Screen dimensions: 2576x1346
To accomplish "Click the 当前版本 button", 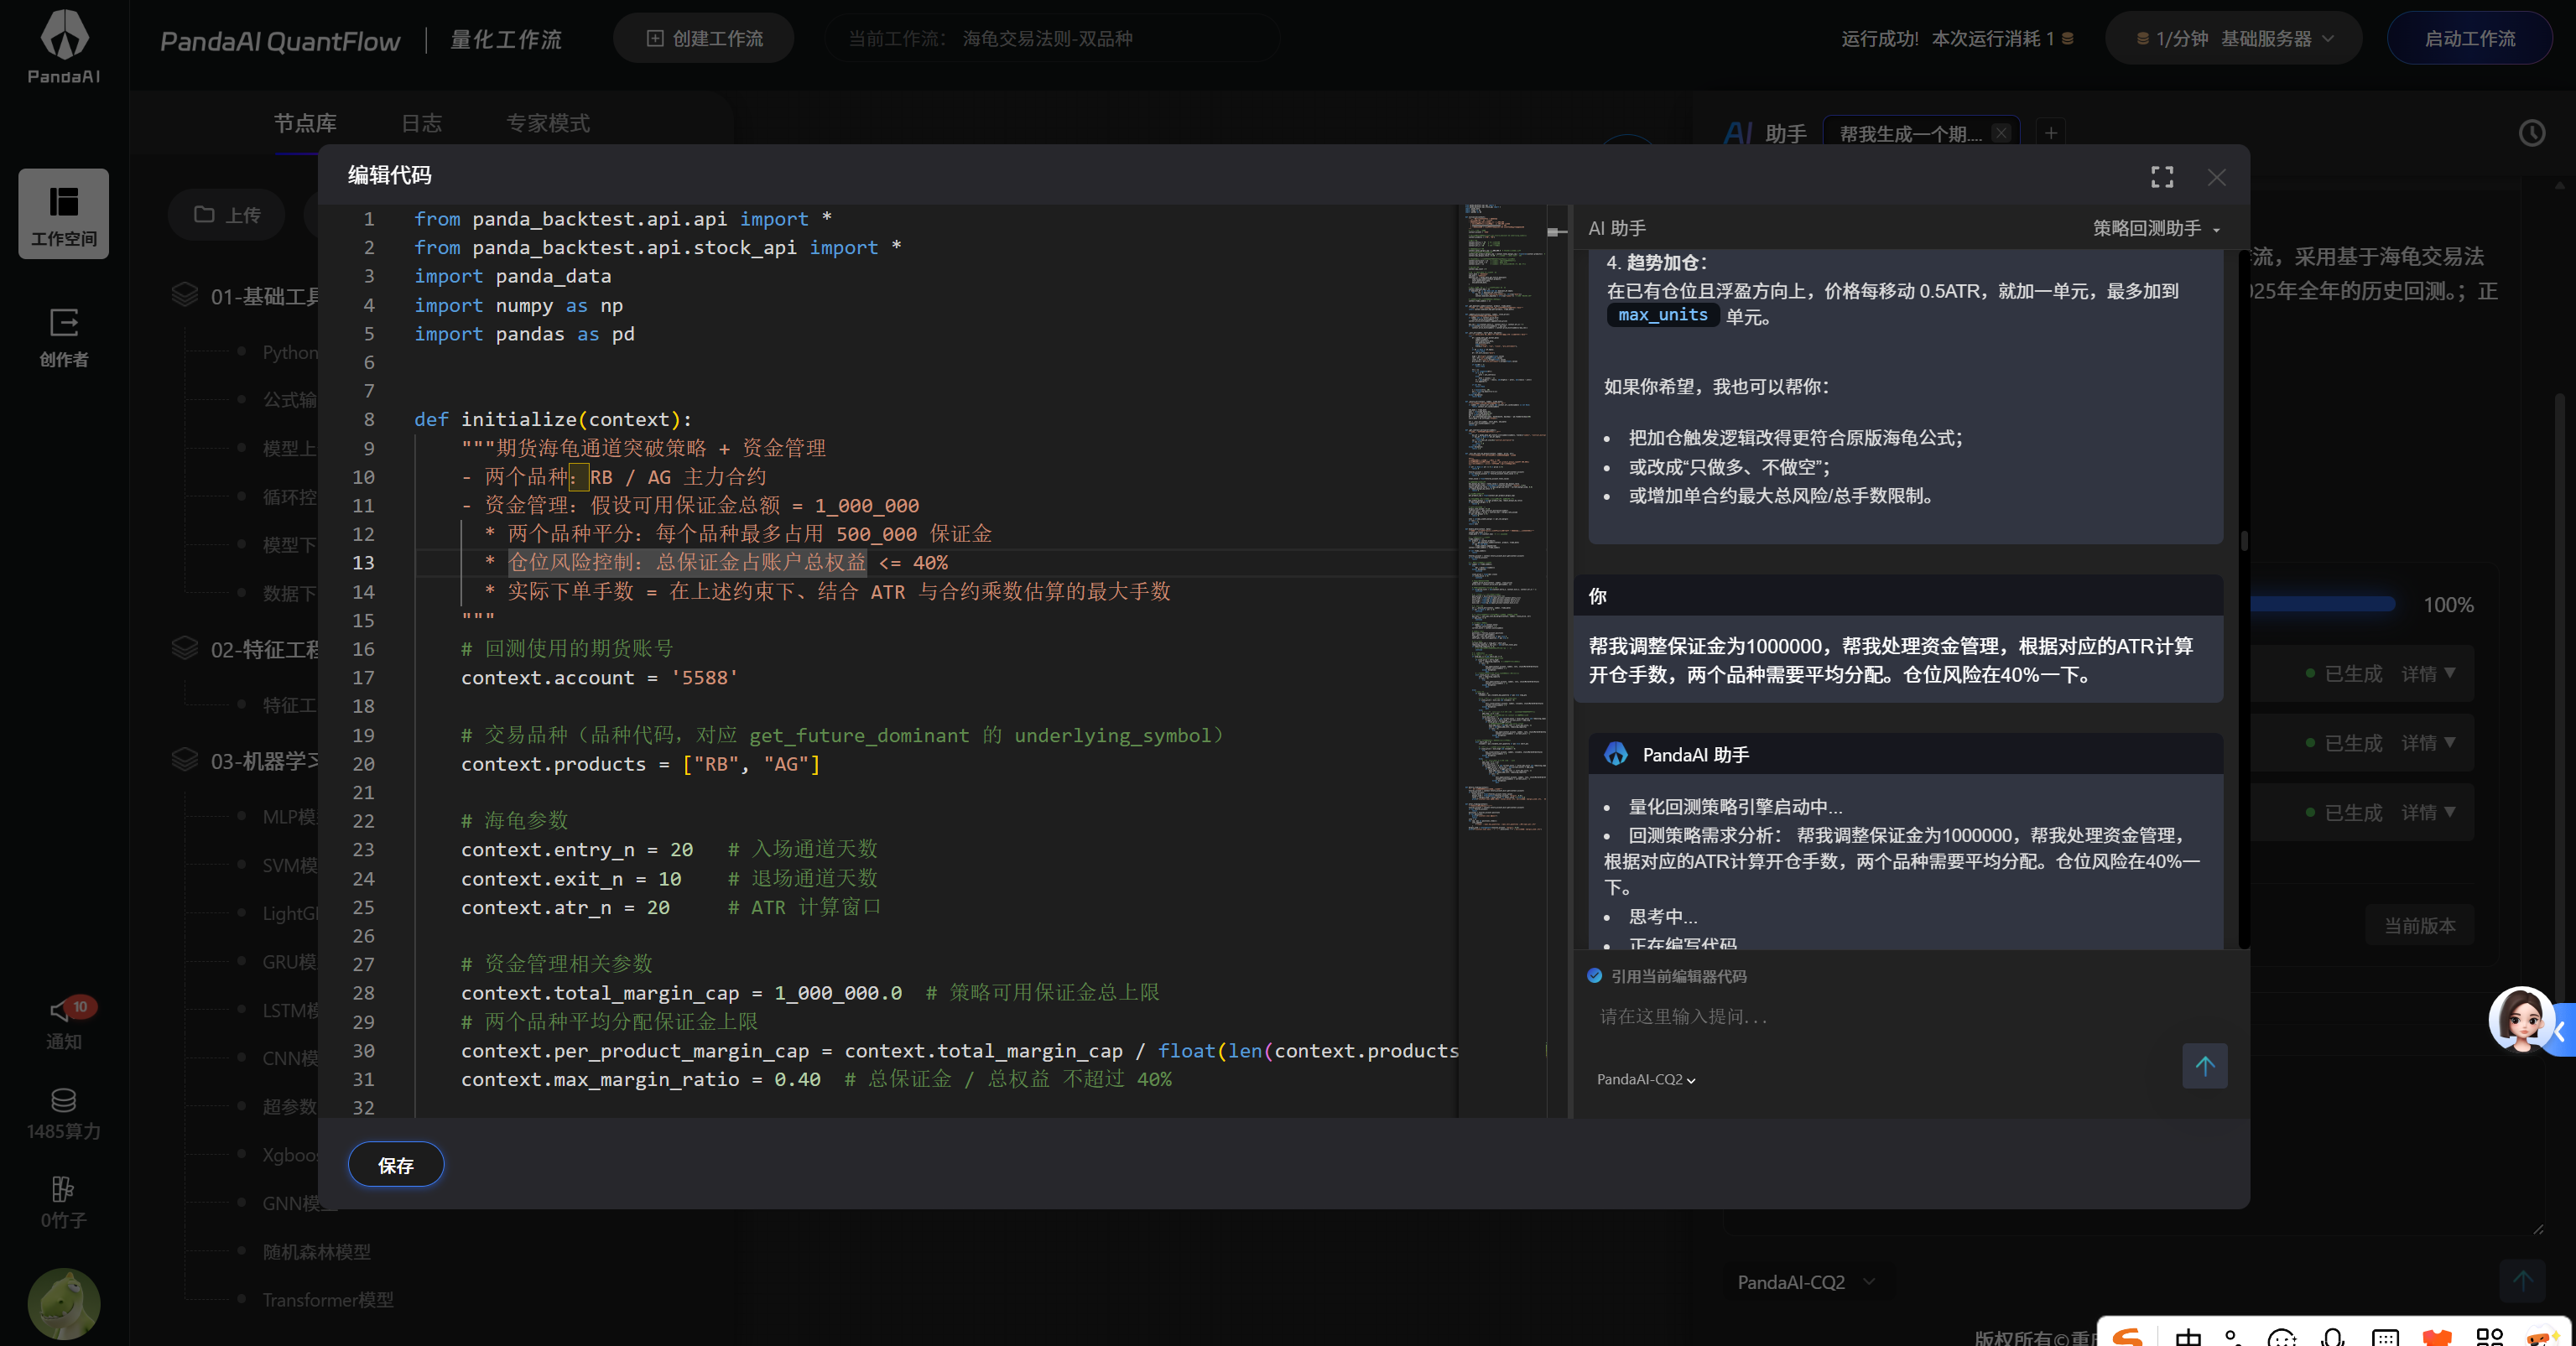I will click(2420, 926).
